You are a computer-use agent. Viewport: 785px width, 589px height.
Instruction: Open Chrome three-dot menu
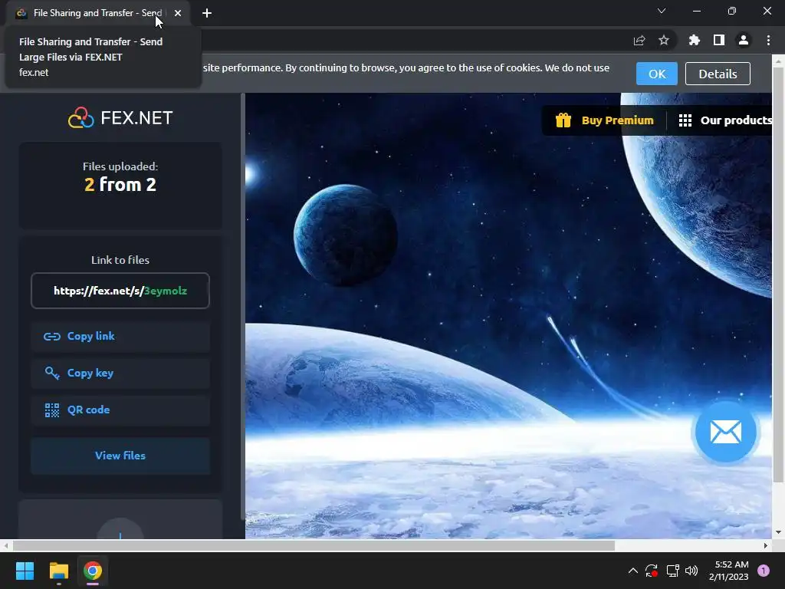point(768,40)
